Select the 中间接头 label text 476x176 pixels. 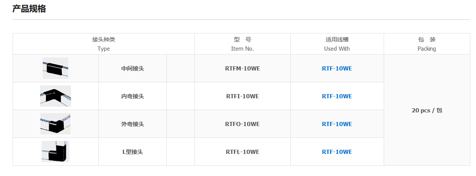click(x=132, y=69)
